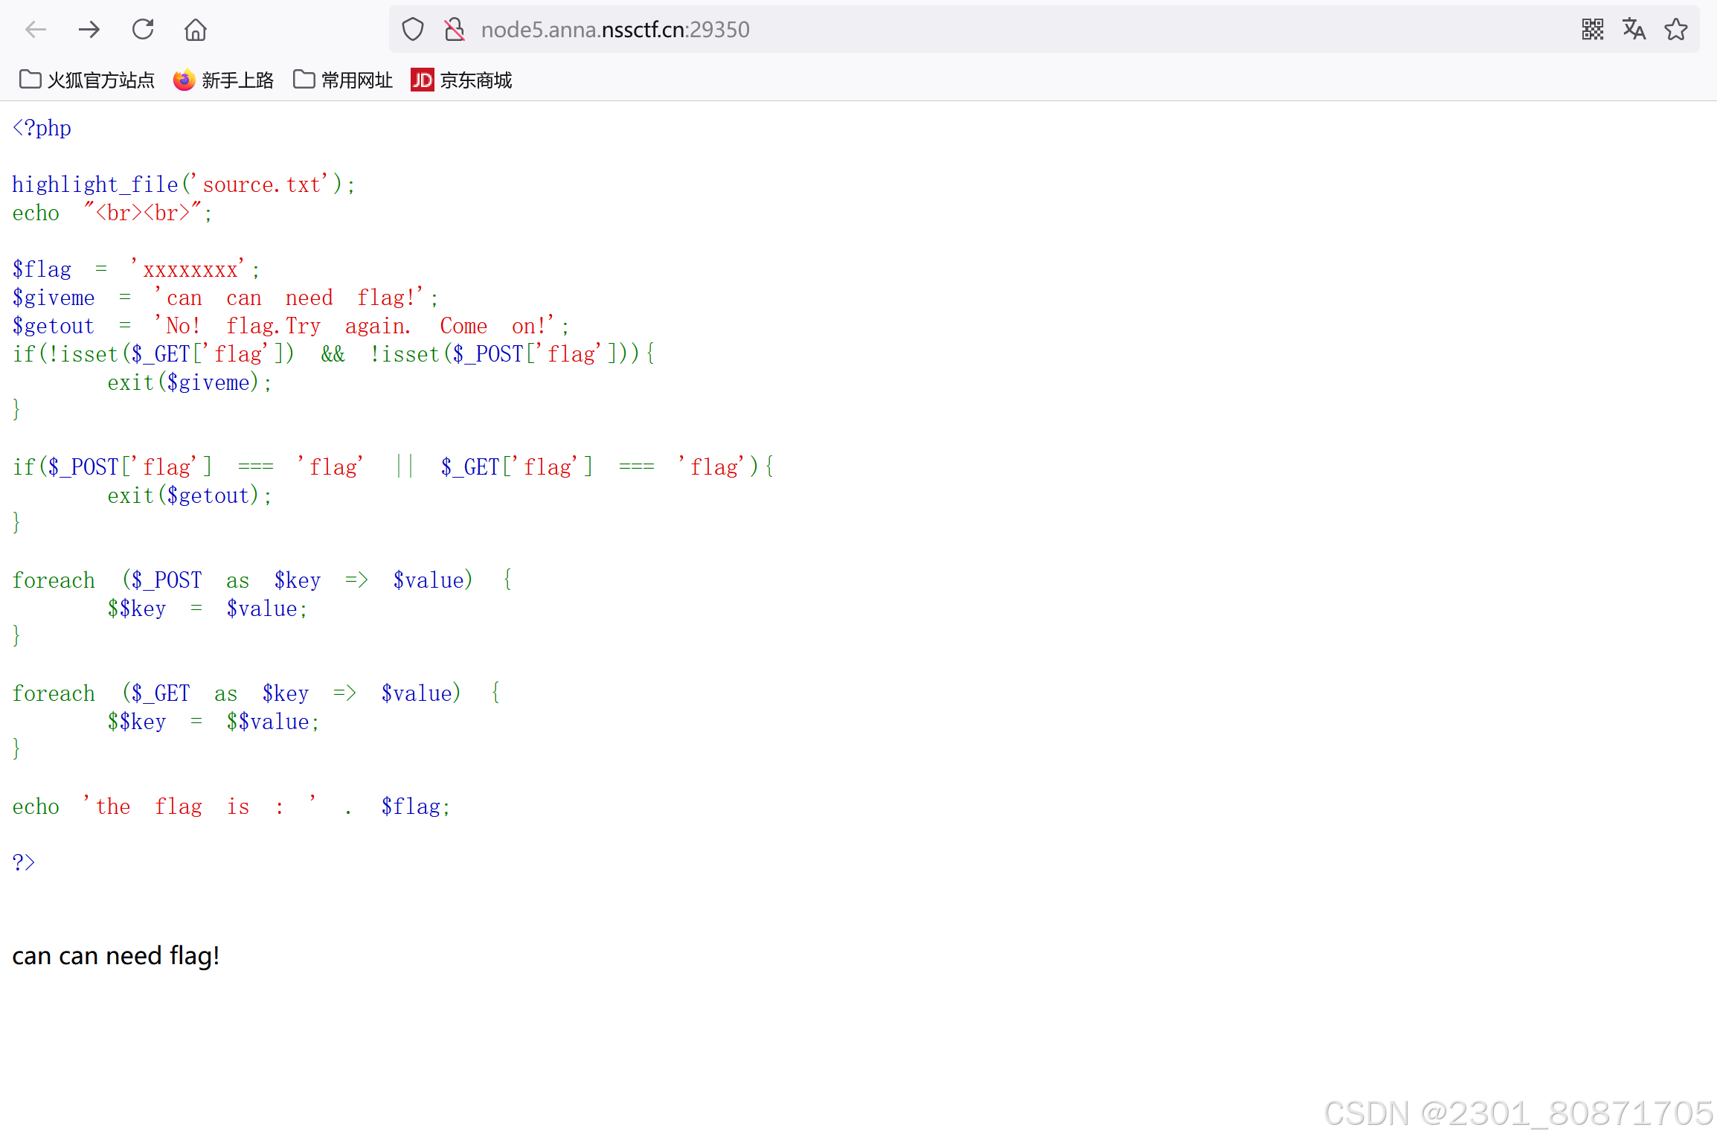
Task: Open the 京东商城 bookmark
Action: tap(475, 80)
